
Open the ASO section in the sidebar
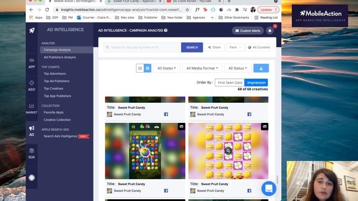[x=31, y=85]
